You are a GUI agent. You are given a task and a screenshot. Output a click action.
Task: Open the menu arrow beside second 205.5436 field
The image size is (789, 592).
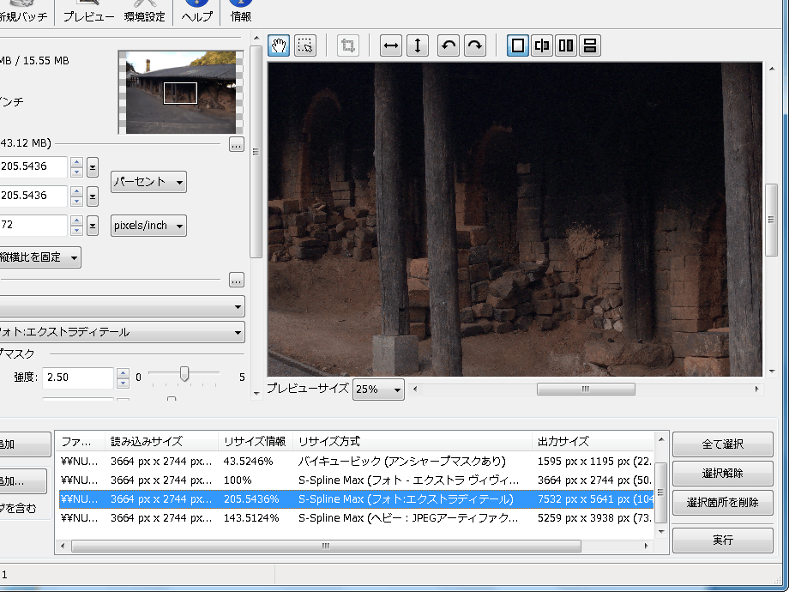(92, 196)
